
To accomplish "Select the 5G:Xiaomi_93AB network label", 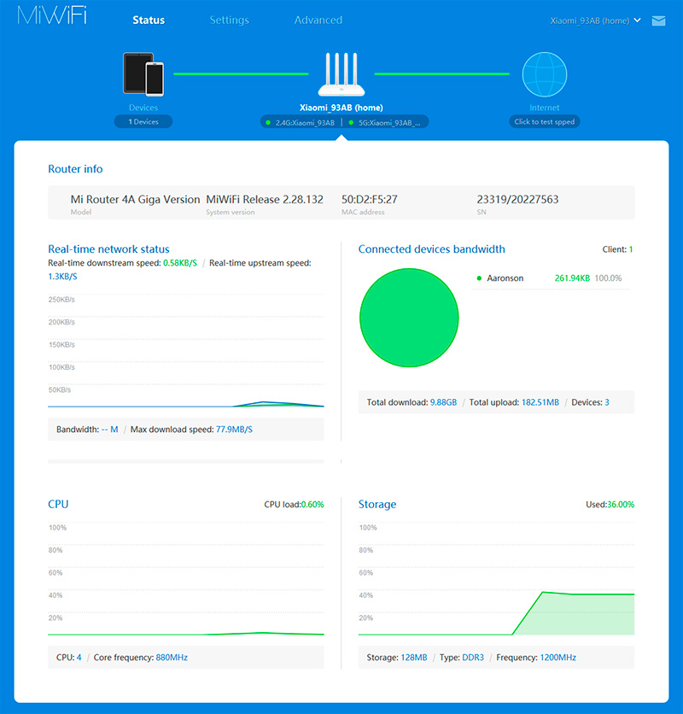I will point(389,123).
